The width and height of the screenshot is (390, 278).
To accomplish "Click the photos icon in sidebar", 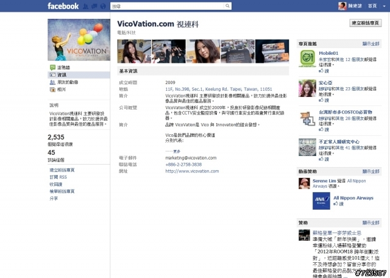I will 52,90.
